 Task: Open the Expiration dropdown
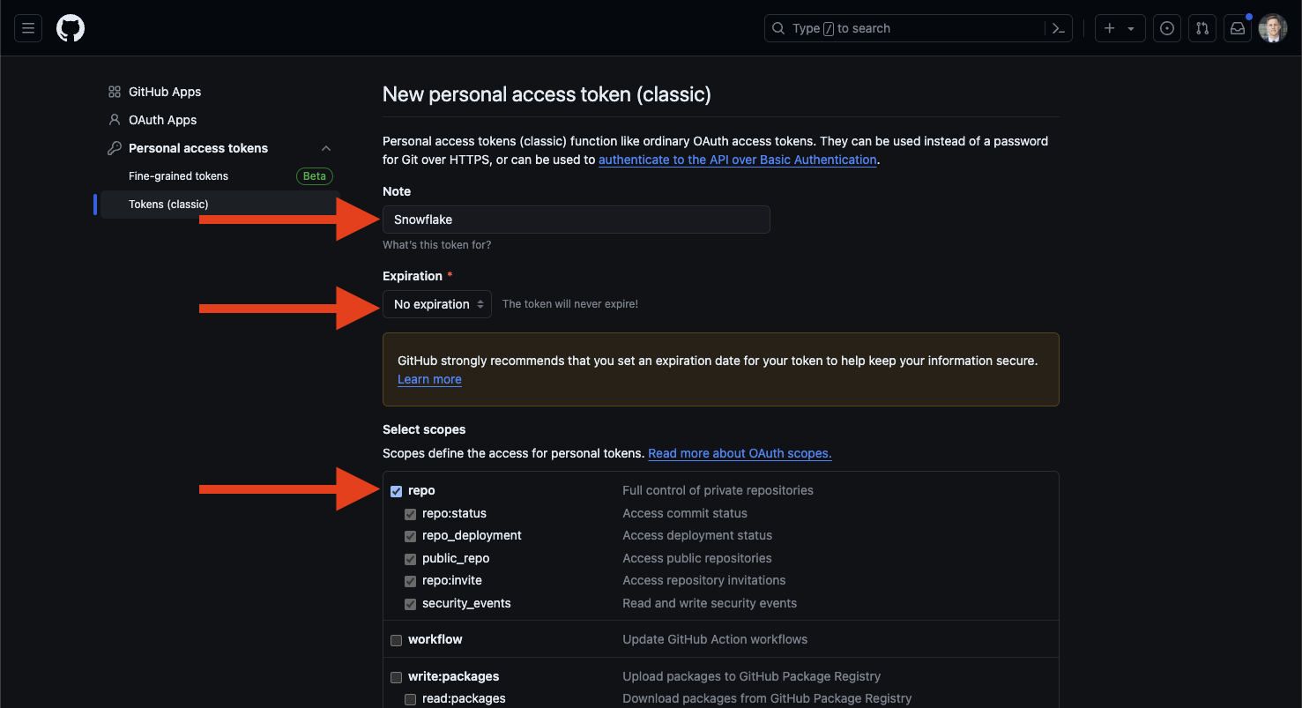pyautogui.click(x=437, y=304)
